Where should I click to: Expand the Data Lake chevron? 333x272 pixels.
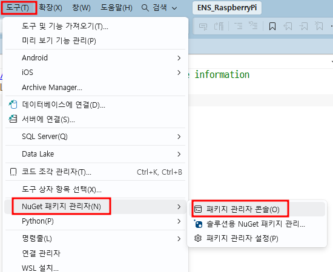179,154
